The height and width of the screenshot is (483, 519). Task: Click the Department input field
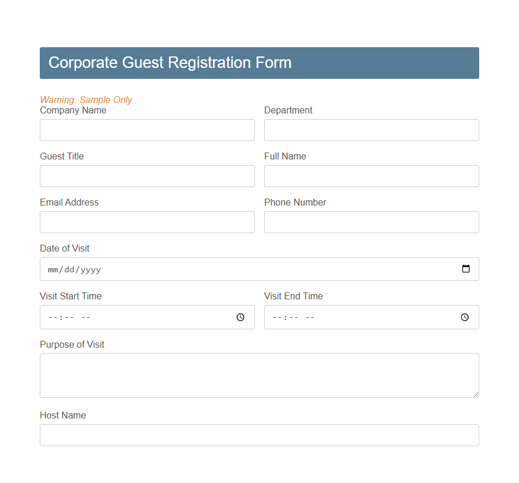[x=371, y=130]
